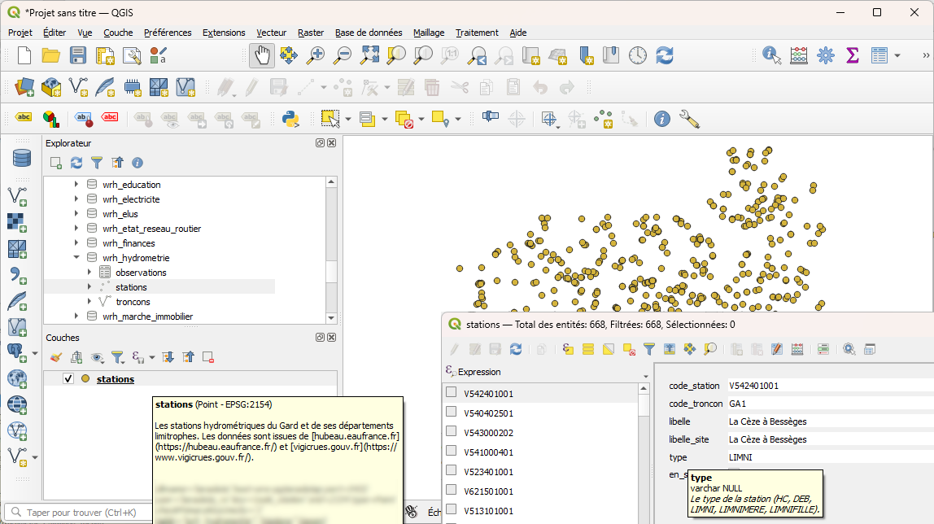
Task: Open the Traitement menu
Action: click(477, 33)
